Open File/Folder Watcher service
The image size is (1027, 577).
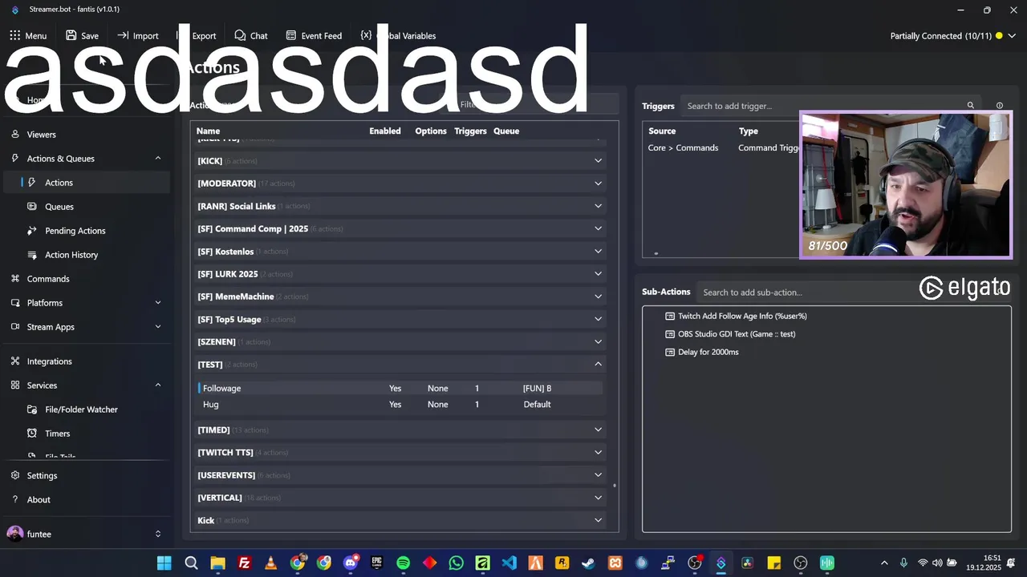[x=81, y=410]
